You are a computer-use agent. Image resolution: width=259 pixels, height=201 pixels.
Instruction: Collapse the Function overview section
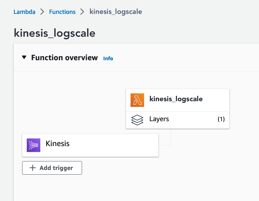24,57
